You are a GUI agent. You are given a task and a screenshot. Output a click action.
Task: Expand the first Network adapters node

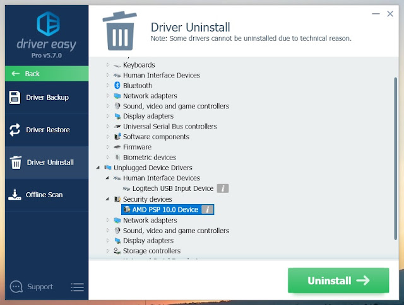108,96
